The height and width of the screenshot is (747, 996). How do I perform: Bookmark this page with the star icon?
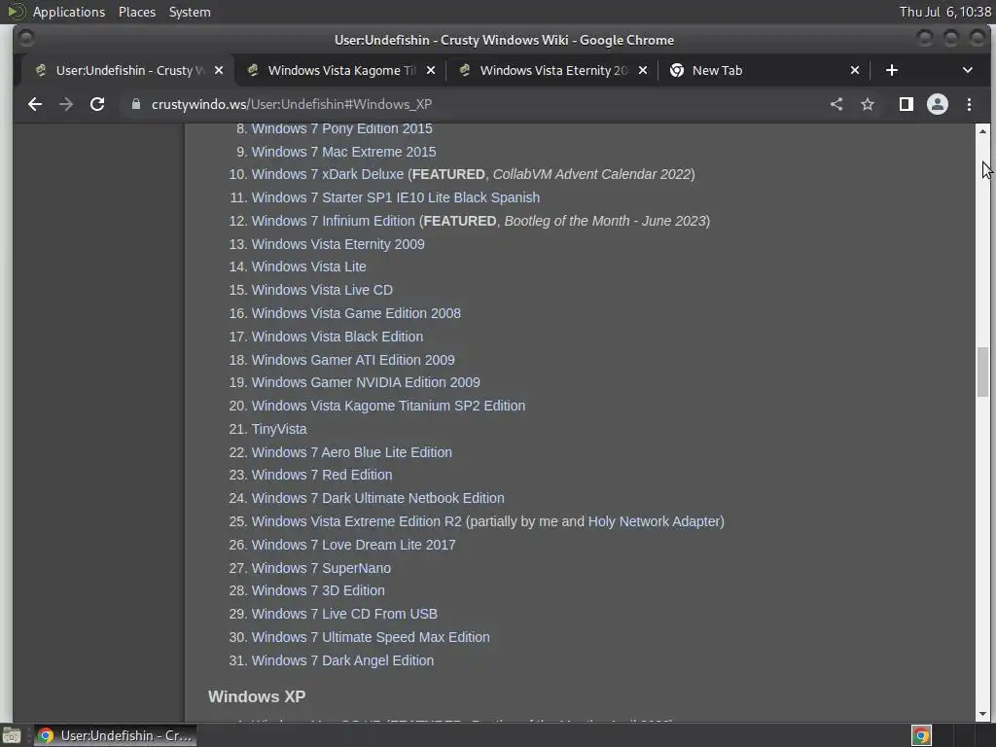coord(868,104)
